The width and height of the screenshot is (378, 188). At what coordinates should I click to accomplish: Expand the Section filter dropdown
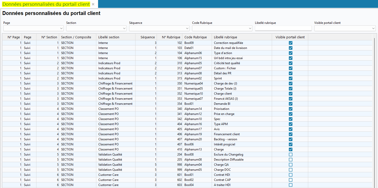(96, 28)
